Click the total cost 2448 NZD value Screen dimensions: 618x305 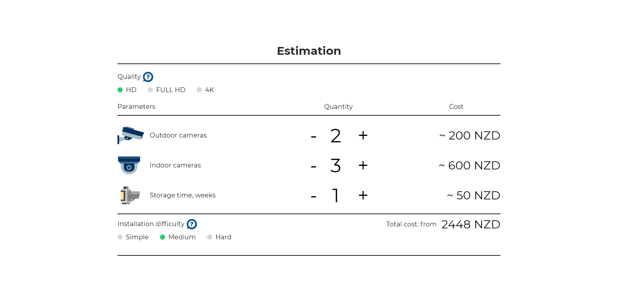(x=471, y=224)
